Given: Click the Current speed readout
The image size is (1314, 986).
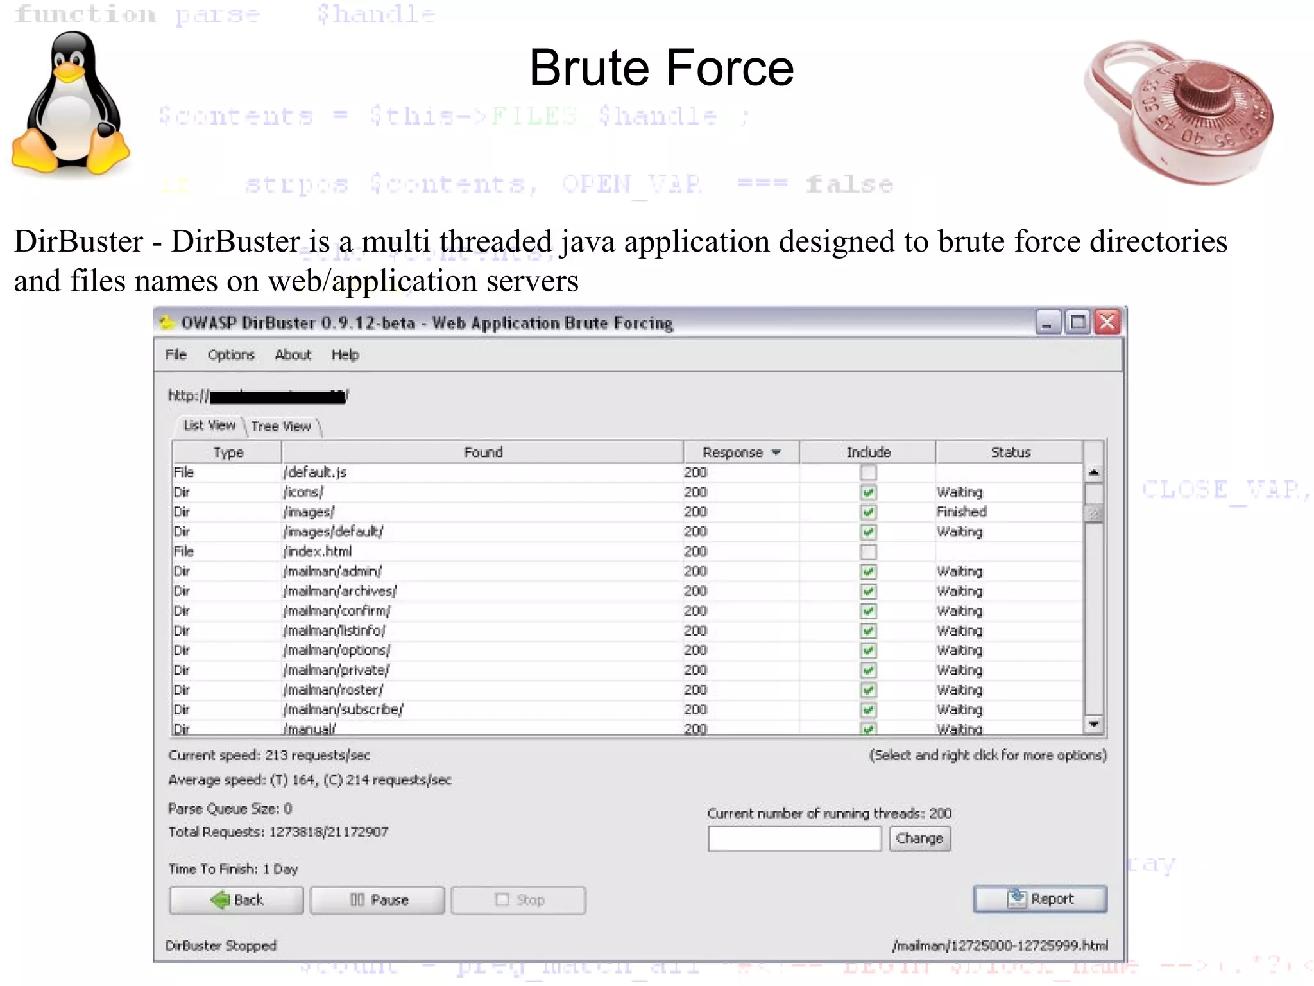Looking at the screenshot, I should tap(269, 756).
